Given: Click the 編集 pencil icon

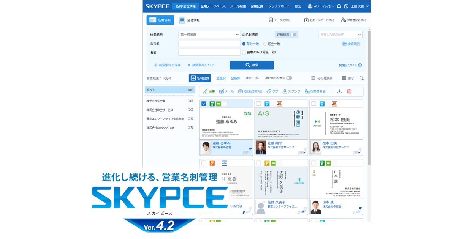Looking at the screenshot, I should tap(206, 91).
